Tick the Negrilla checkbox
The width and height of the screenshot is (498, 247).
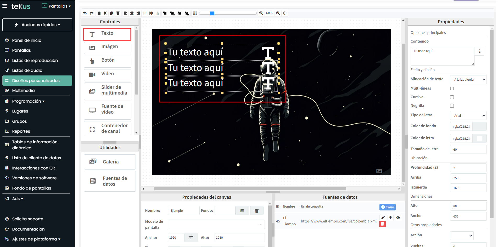[x=452, y=106]
